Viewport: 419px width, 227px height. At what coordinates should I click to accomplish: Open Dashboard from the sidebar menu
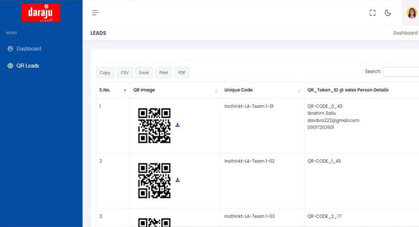29,49
